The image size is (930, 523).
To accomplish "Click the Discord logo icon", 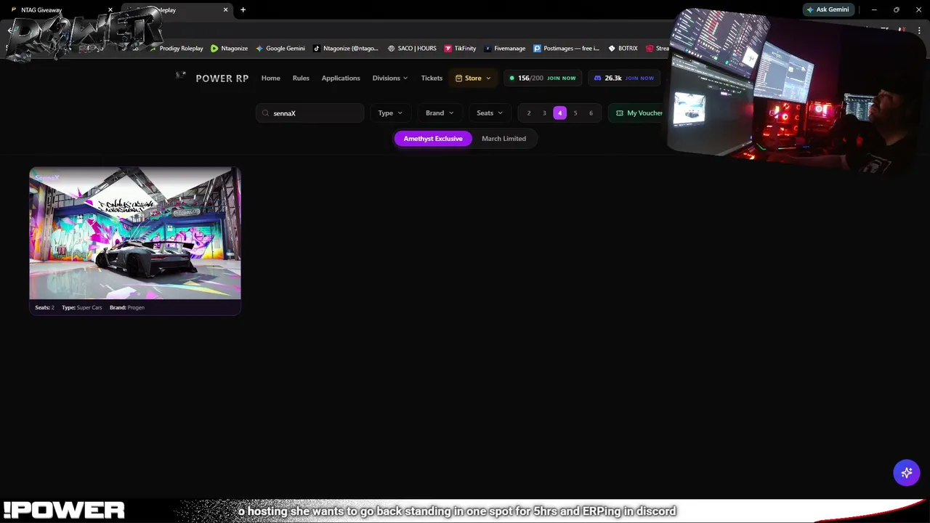I will point(598,78).
